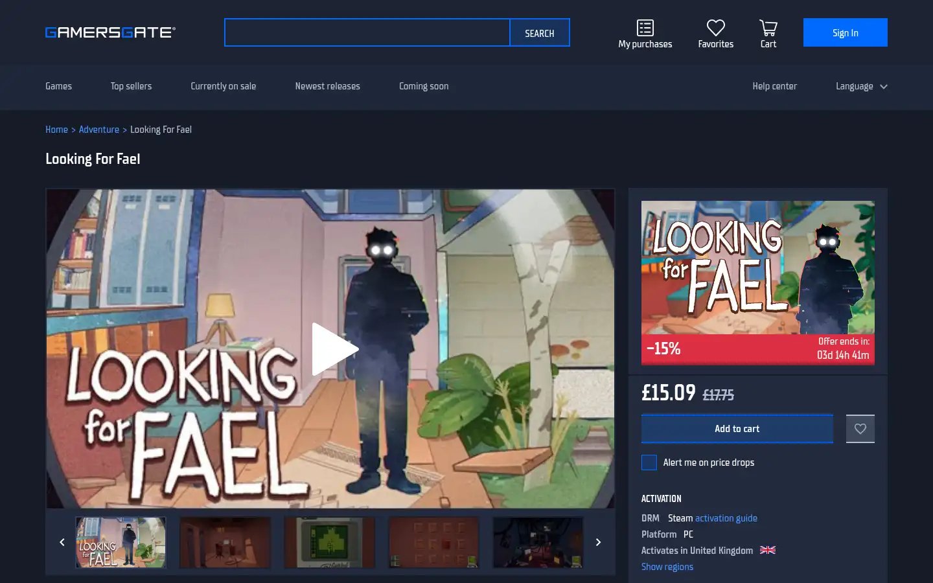Add Looking For Fael to cart
The image size is (933, 583).
(x=737, y=429)
